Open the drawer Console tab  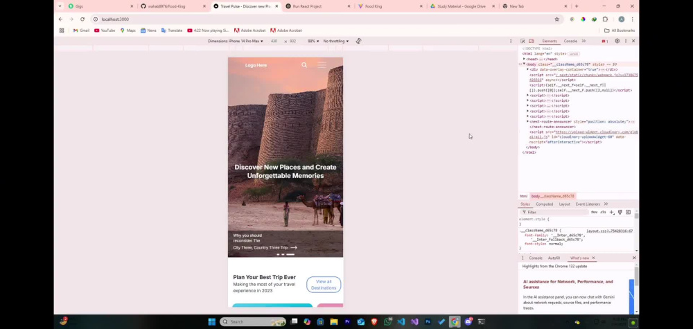pyautogui.click(x=535, y=258)
